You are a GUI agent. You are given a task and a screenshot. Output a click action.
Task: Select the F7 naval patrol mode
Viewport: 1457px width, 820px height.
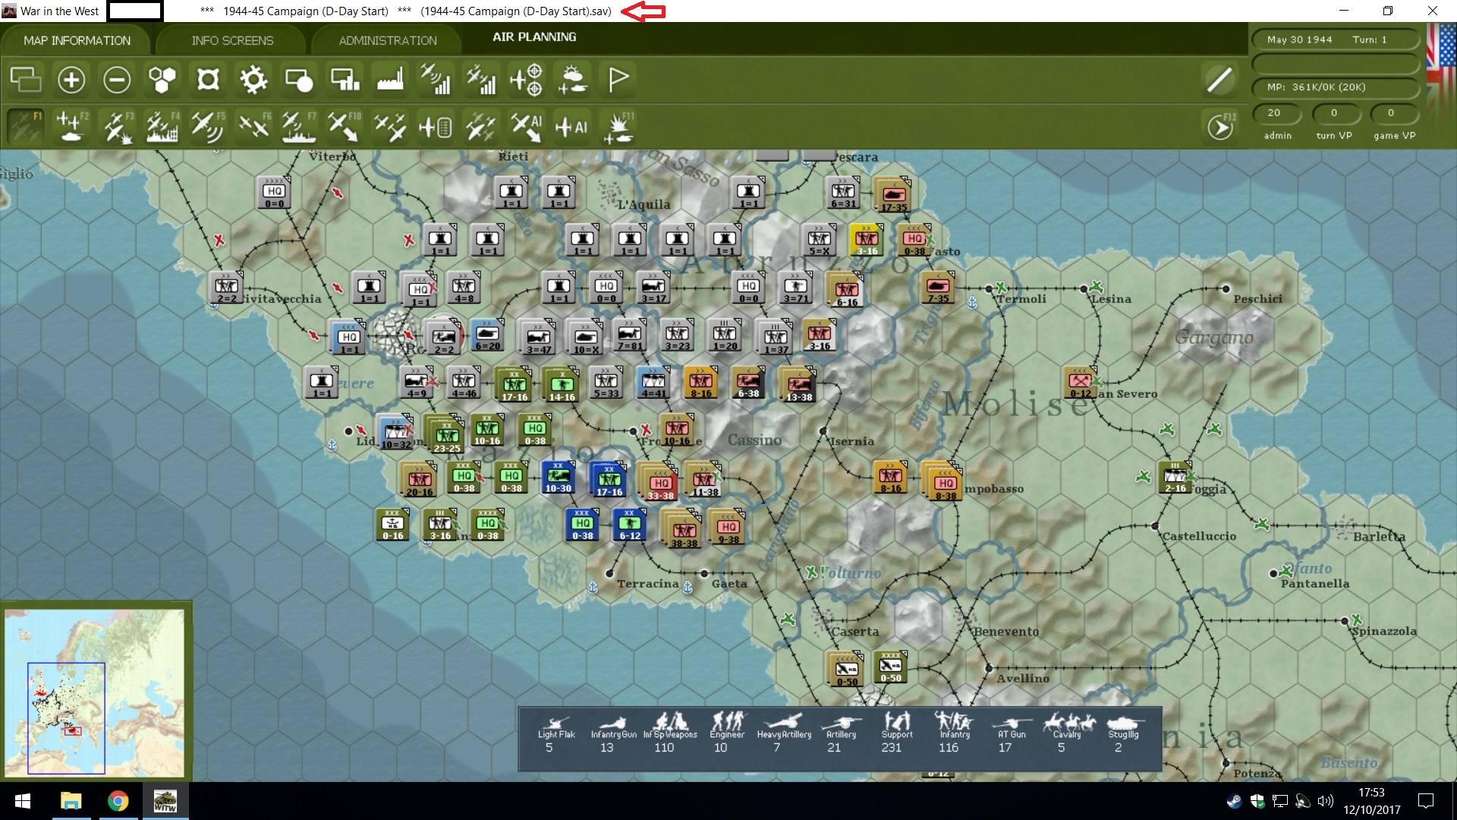(x=299, y=126)
